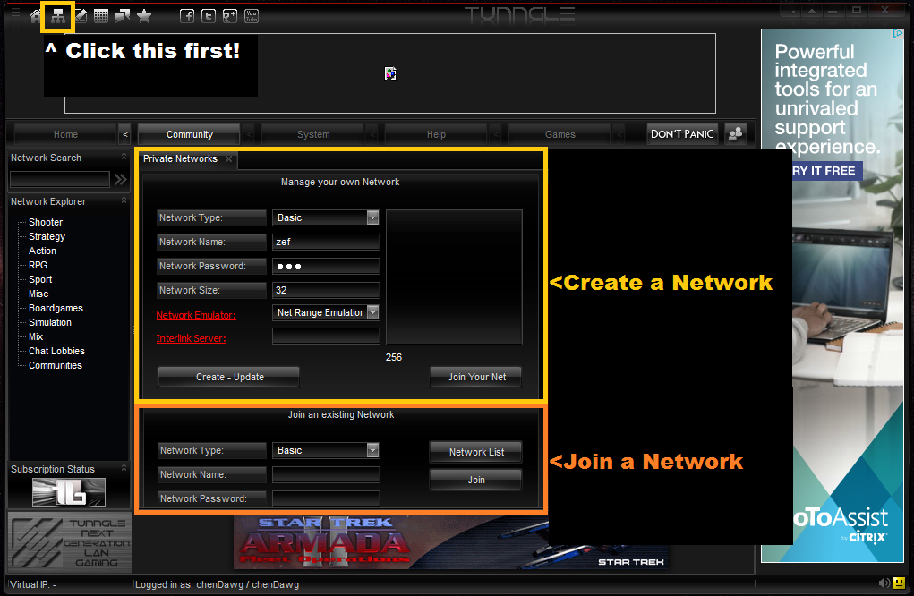Click the star favorites icon
The width and height of the screenshot is (914, 596).
(144, 16)
